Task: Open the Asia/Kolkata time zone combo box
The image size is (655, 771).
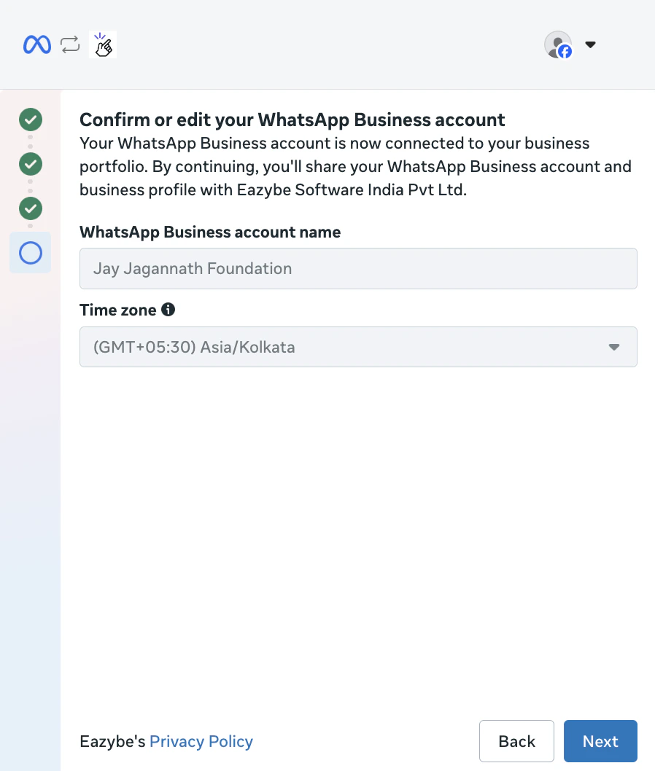Action: 358,347
